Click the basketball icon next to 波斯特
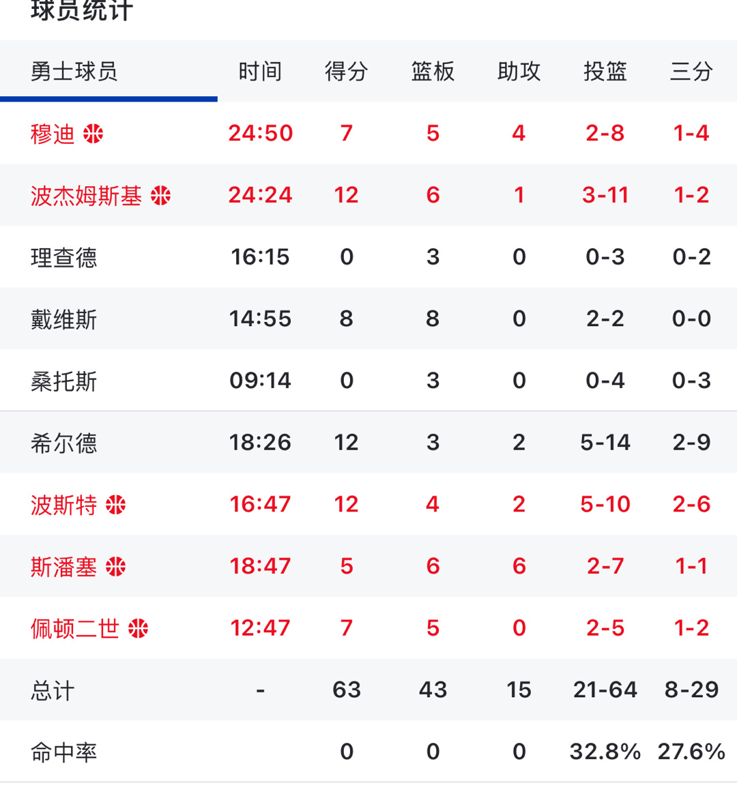The width and height of the screenshot is (737, 794). [117, 505]
